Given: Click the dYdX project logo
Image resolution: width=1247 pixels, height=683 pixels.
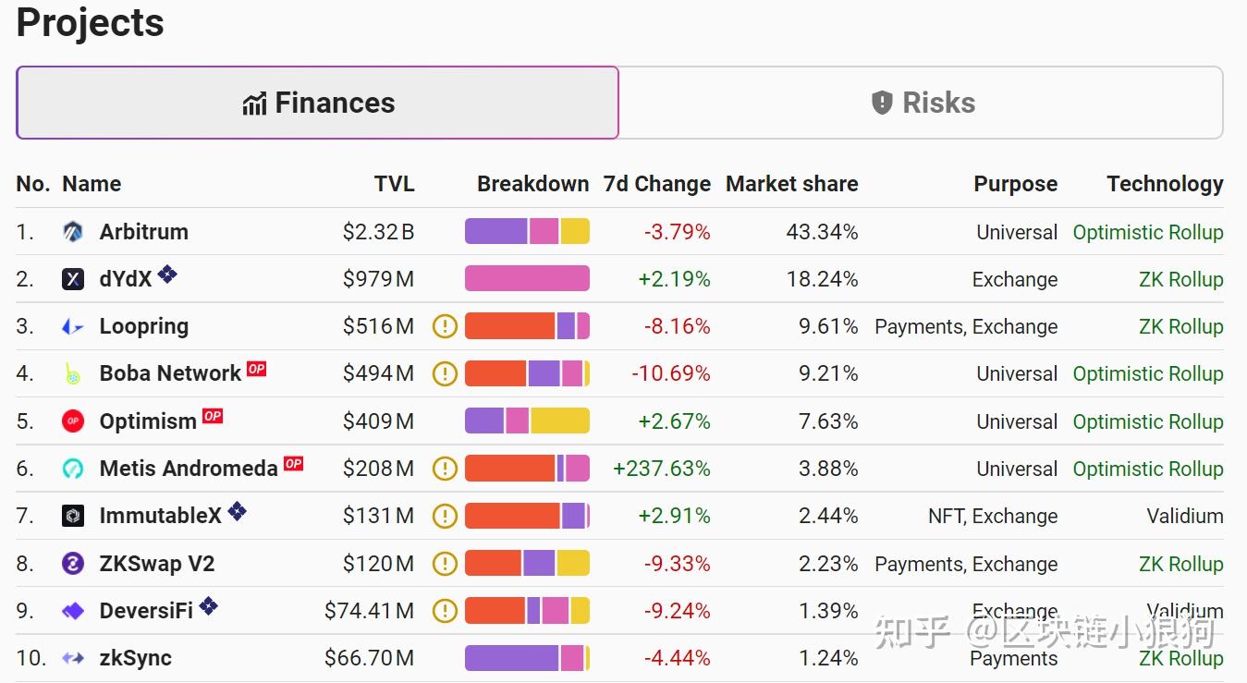Looking at the screenshot, I should point(73,279).
